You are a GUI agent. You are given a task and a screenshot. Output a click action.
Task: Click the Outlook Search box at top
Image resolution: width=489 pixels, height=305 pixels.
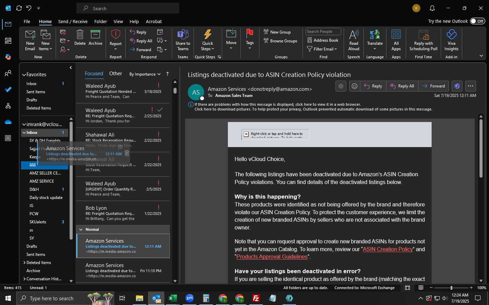(128, 8)
